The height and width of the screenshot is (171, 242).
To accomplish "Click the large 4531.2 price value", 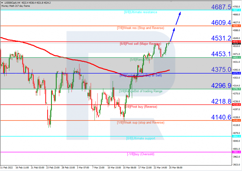I will click(x=221, y=38).
